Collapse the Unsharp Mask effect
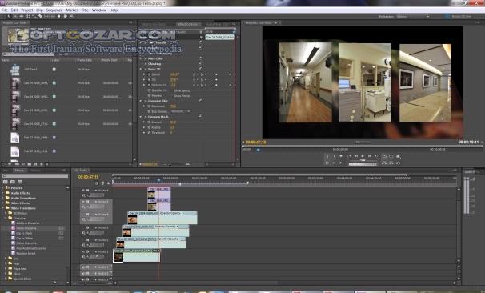Viewport: 485px width, 293px height. tap(141, 117)
